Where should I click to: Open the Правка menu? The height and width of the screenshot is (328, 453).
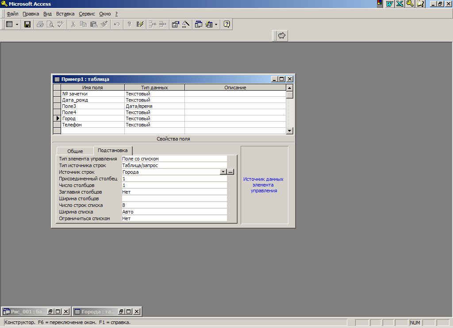click(31, 14)
